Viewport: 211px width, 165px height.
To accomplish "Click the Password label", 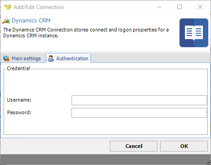I will [19, 112].
